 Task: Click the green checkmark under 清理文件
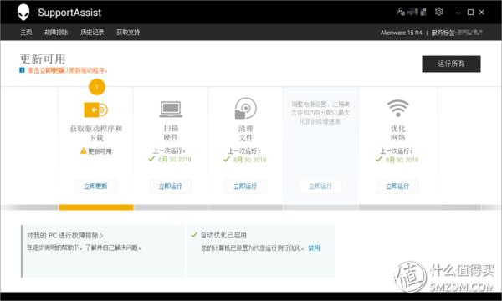[227, 159]
